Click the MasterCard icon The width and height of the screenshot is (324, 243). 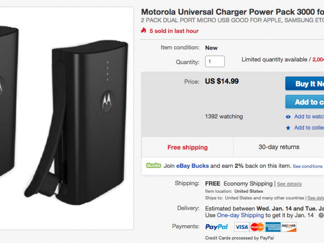coord(257,227)
